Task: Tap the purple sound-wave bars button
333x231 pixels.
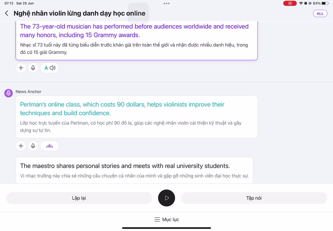Action: pyautogui.click(x=49, y=146)
